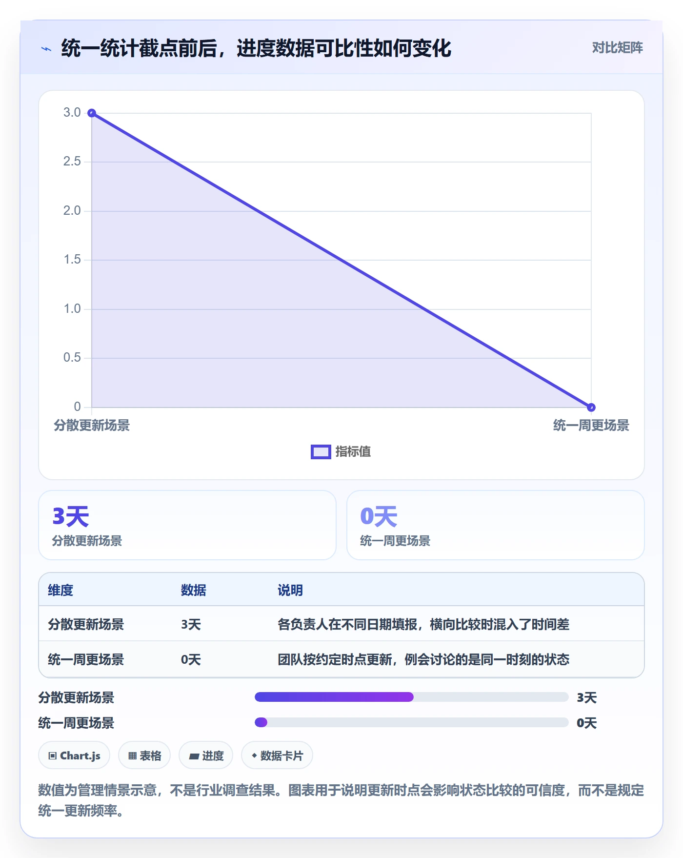683x858 pixels.
Task: Click the grid icon in the 表格 chip
Action: (132, 756)
